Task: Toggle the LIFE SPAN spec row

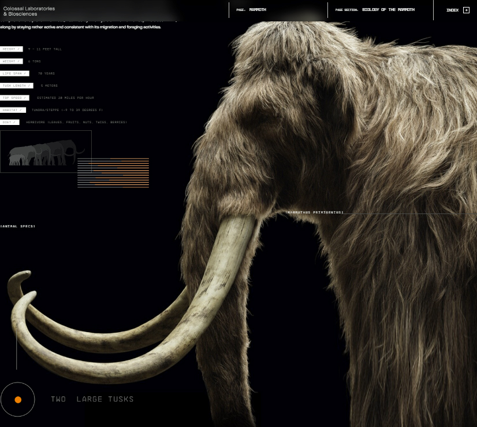Action: (x=14, y=73)
